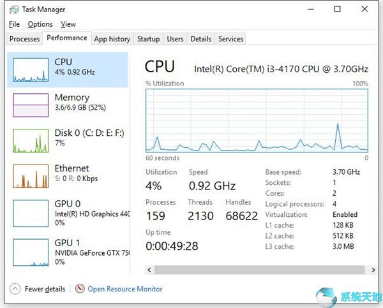383x308 pixels.
Task: Open the File menu
Action: [x=14, y=24]
